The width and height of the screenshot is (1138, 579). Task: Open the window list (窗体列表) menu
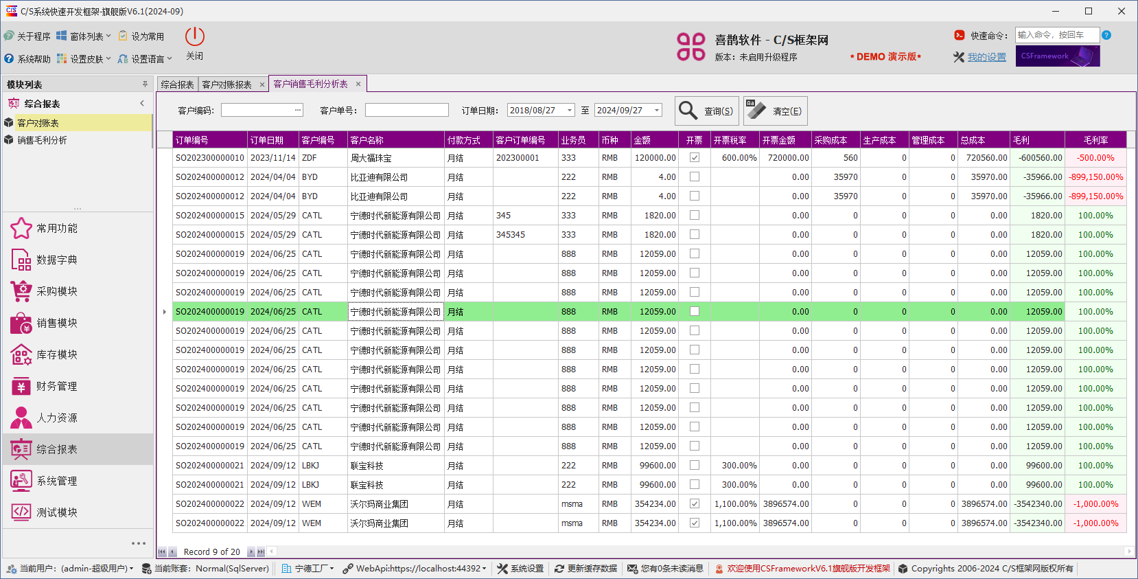click(x=84, y=36)
